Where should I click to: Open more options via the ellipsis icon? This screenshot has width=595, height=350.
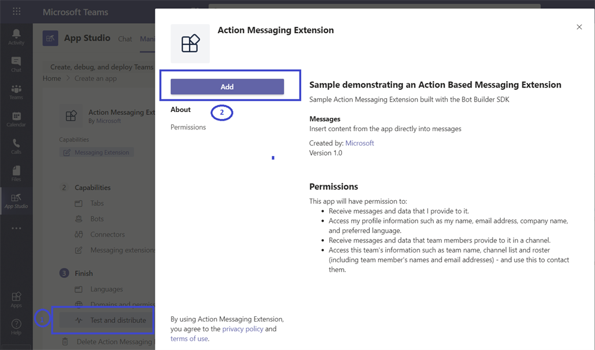[16, 228]
